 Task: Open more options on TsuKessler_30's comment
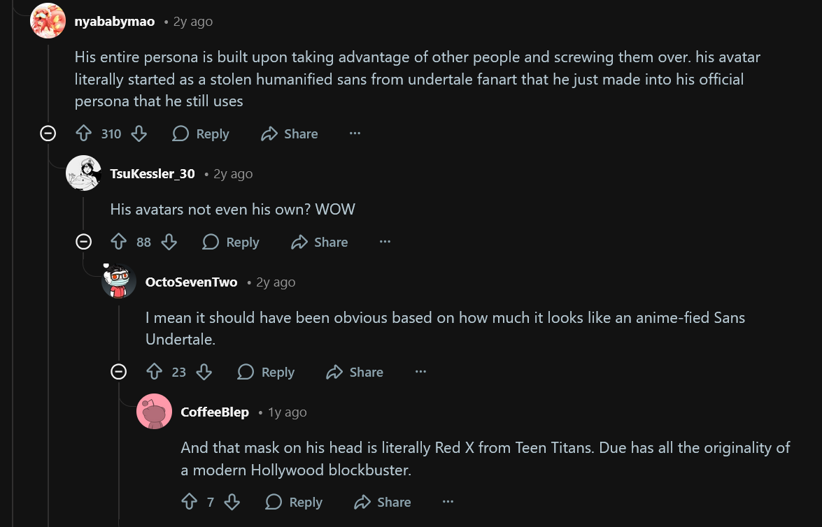pos(385,242)
